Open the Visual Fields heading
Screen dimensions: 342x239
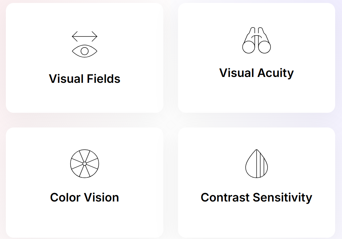(x=85, y=79)
